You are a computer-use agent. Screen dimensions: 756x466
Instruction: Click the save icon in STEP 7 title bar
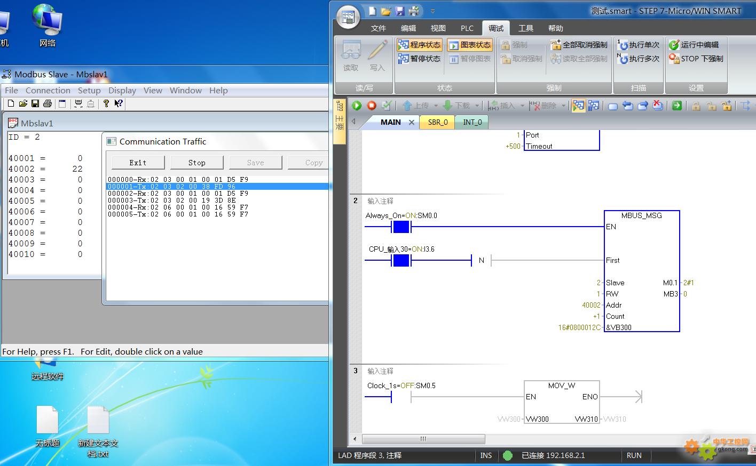400,11
